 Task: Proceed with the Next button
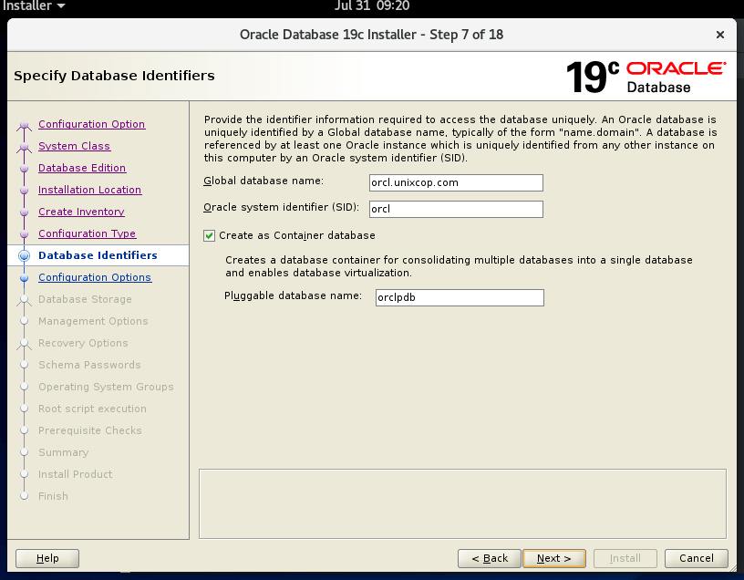point(553,558)
